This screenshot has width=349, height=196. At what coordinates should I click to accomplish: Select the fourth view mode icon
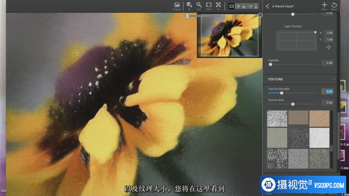tap(250, 6)
